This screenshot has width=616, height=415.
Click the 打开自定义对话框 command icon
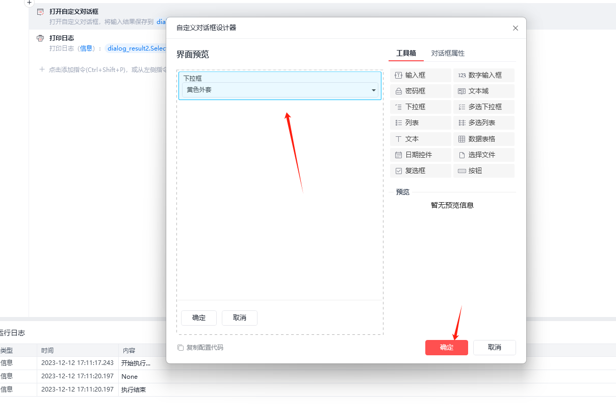tap(40, 11)
